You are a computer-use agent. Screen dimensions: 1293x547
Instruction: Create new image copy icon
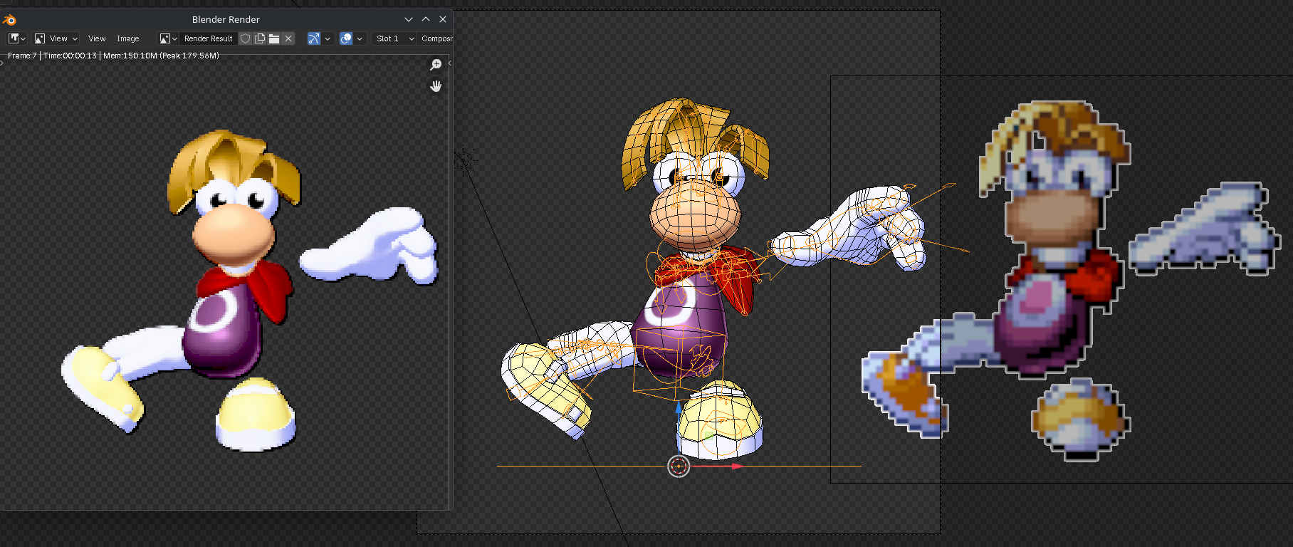point(260,38)
